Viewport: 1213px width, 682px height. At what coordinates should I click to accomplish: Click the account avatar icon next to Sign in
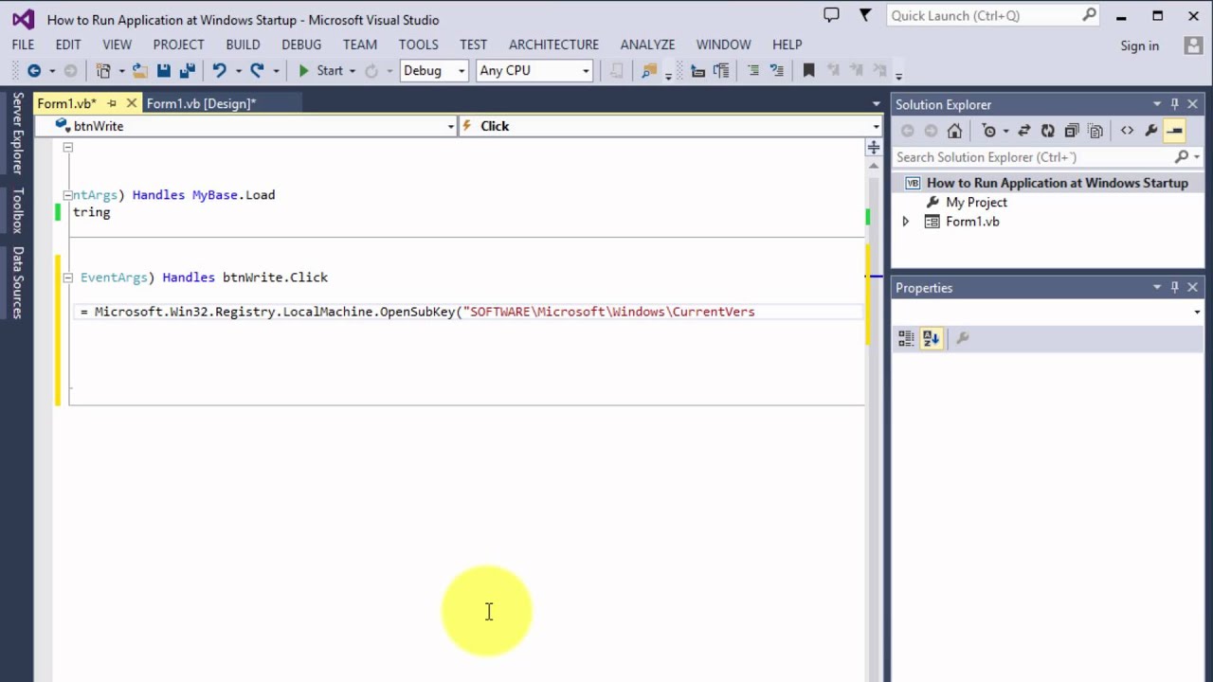pyautogui.click(x=1193, y=45)
